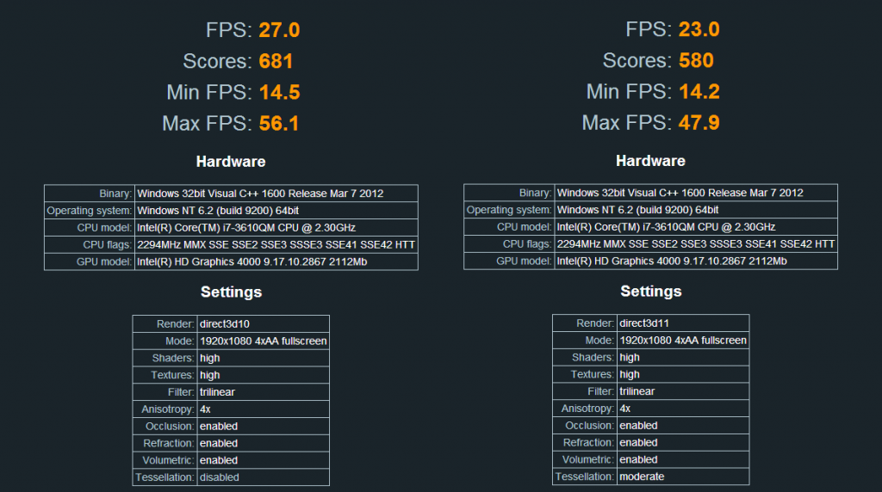Click the Settings heading above the direct3d11 table

point(651,292)
